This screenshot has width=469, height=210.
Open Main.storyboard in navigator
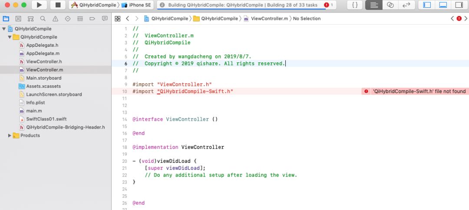click(56, 78)
